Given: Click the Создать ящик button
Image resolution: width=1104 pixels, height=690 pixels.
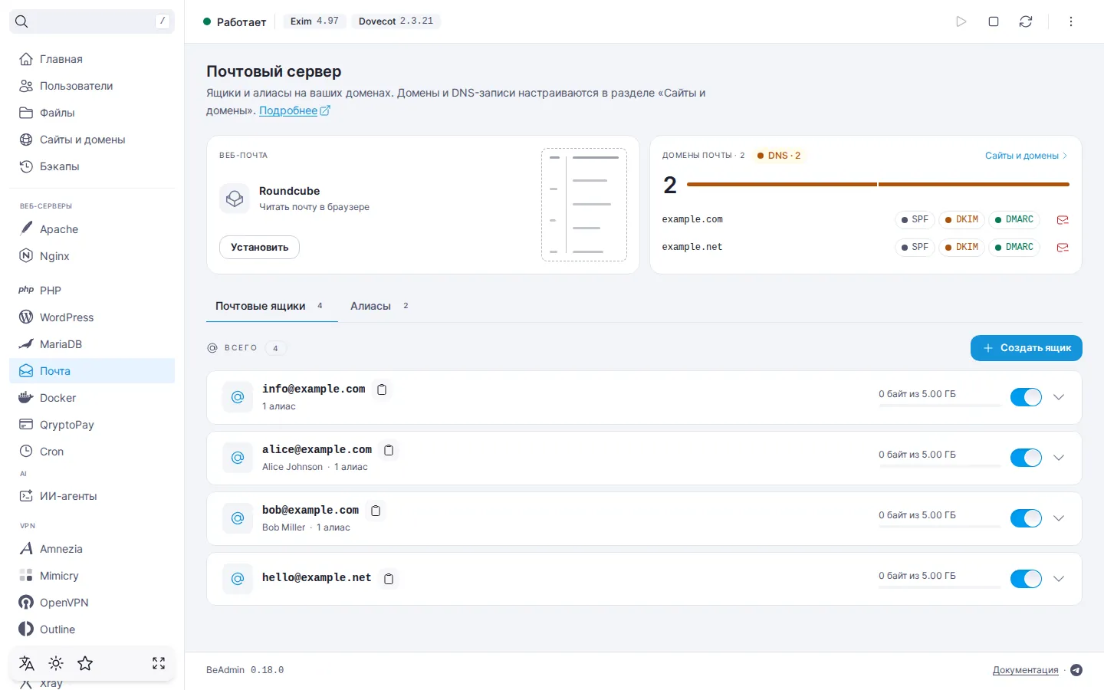Looking at the screenshot, I should point(1027,348).
